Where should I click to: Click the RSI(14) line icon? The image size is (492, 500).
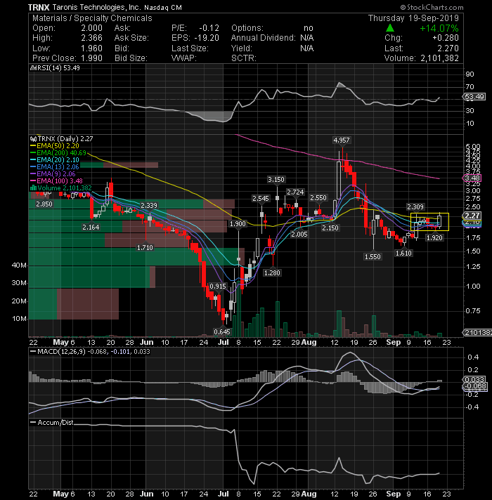[x=32, y=68]
